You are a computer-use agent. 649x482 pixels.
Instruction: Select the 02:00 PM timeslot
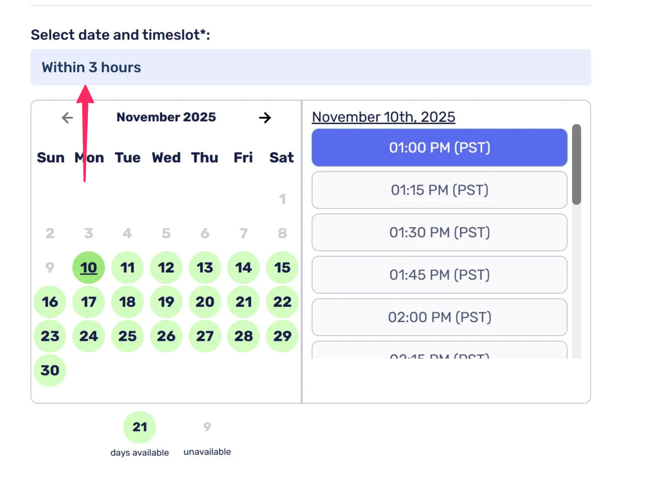pos(439,317)
